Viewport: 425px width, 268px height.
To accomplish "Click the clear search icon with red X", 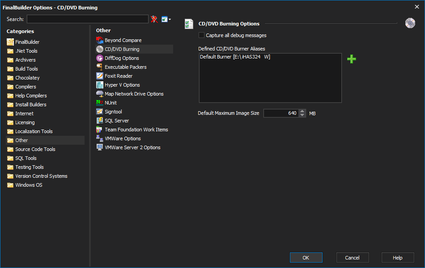I will (154, 19).
